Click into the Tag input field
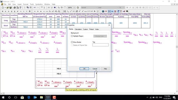This screenshot has height=100, width=178. [x=100, y=45]
